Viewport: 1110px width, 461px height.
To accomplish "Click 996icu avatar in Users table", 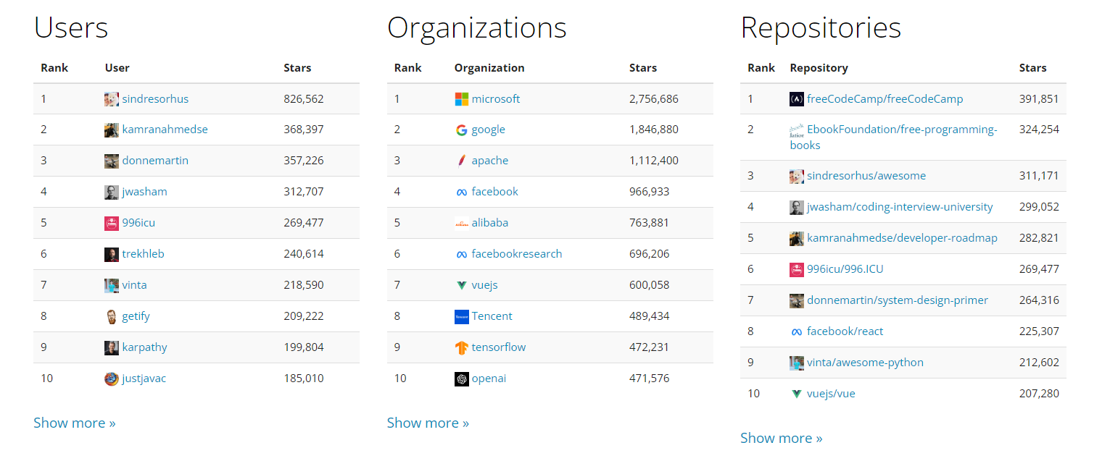I will (x=112, y=224).
